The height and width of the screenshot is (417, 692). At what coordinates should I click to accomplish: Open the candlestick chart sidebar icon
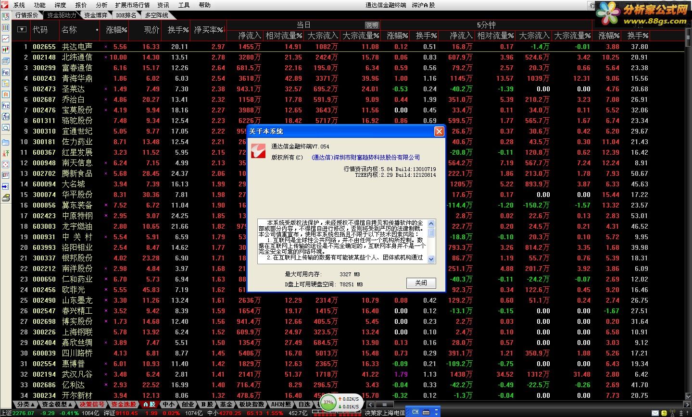(x=6, y=49)
